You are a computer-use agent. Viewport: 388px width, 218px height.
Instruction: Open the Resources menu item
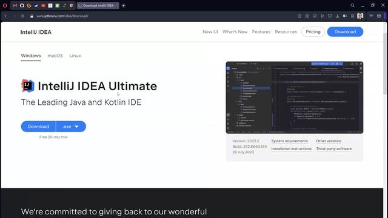click(x=286, y=32)
